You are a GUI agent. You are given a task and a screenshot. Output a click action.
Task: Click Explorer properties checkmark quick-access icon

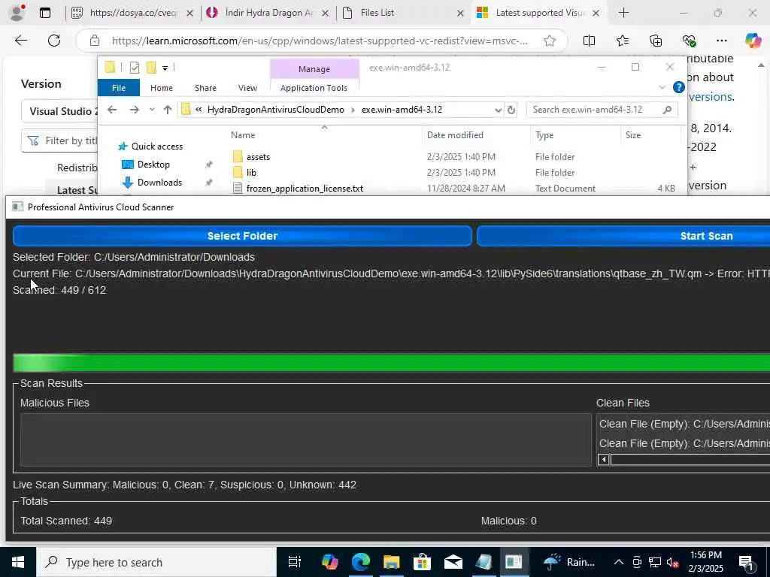(134, 68)
